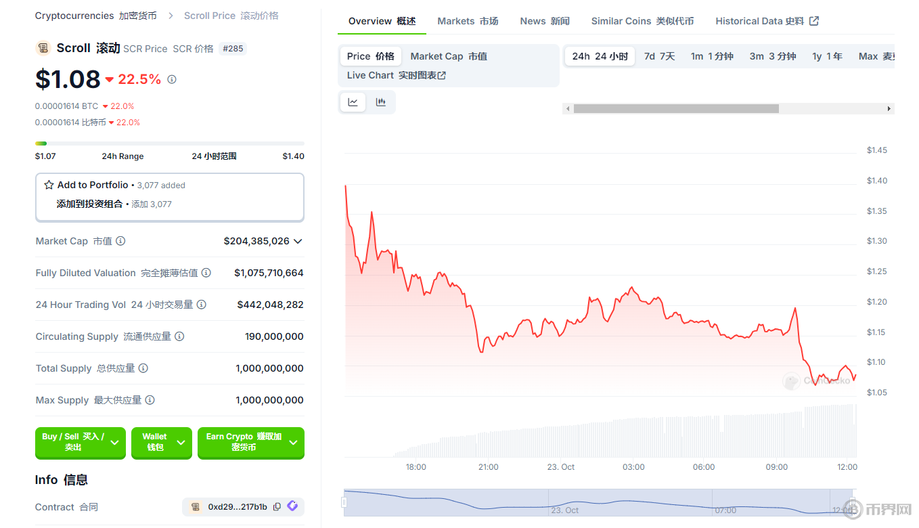919x528 pixels.
Task: Click the Circulating Supply info icon
Action: click(x=179, y=336)
